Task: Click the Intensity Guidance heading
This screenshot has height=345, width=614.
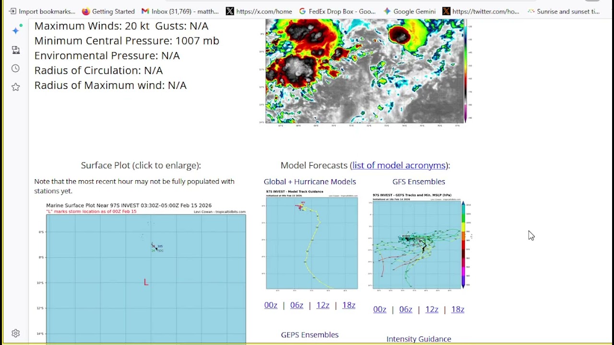Action: (x=419, y=339)
